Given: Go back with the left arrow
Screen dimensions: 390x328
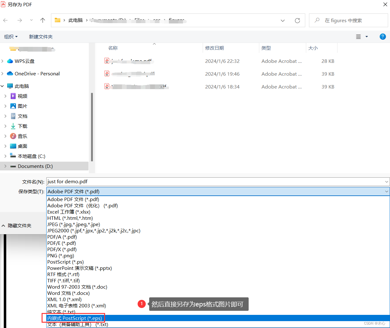Looking at the screenshot, I should [x=5, y=20].
